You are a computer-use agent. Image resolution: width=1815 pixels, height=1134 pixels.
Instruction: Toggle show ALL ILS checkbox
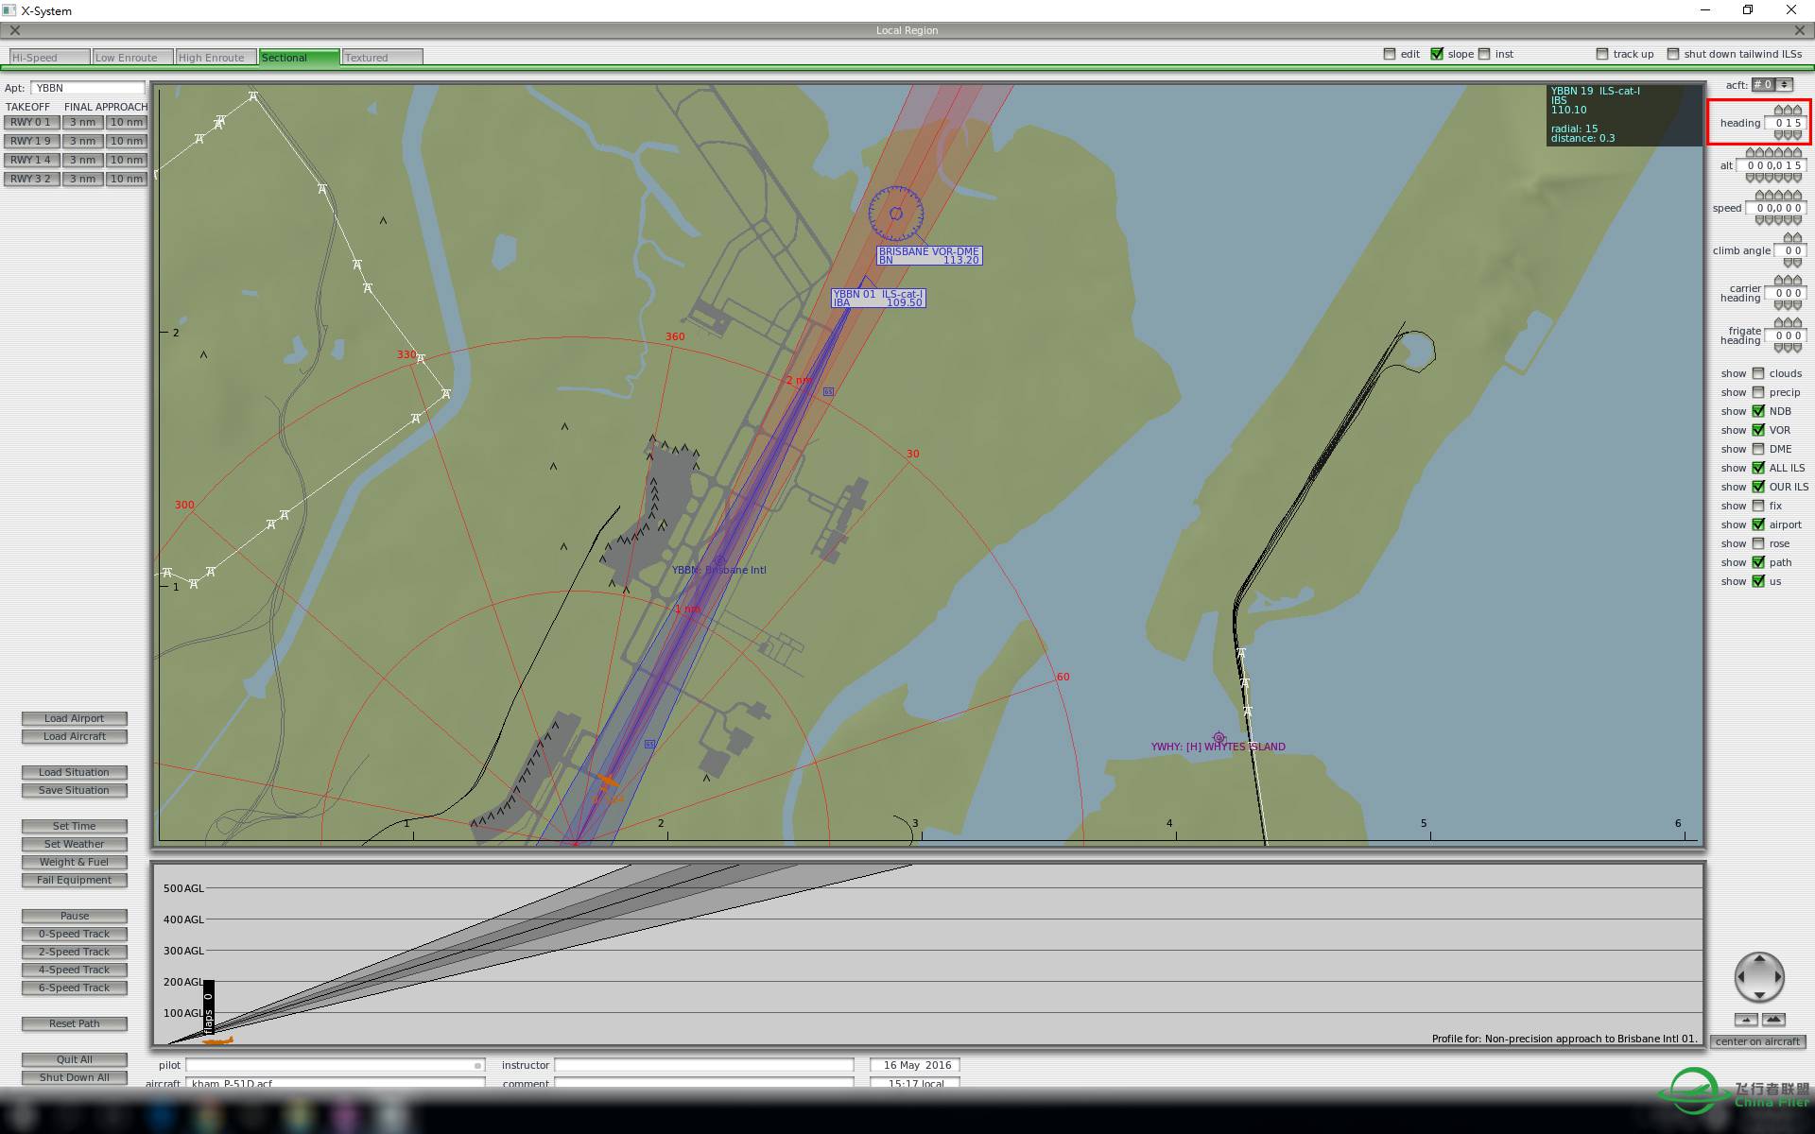1758,468
